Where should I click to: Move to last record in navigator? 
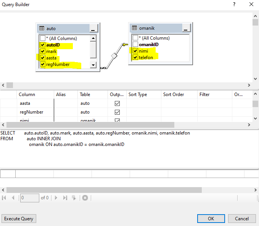pos(65,198)
